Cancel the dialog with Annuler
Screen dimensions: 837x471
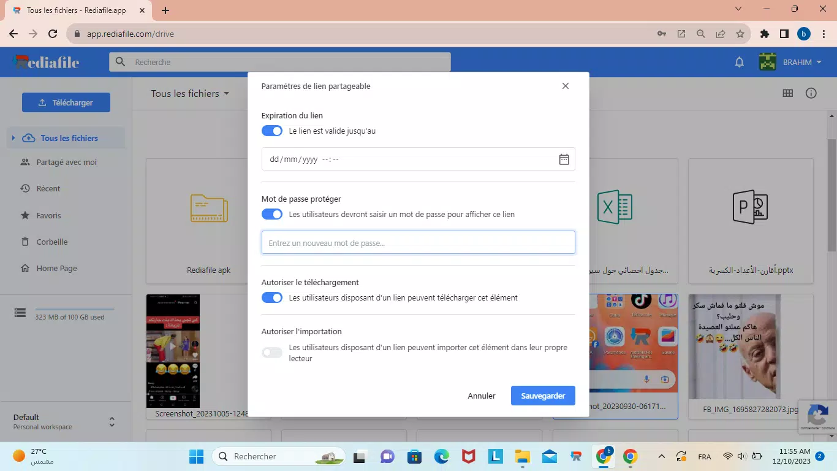481,395
